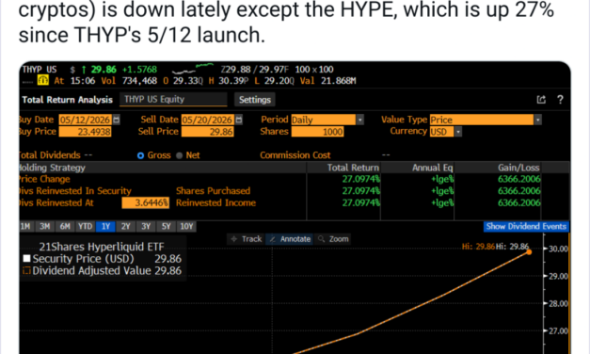
Task: Activate the Track chart tool
Action: pyautogui.click(x=247, y=239)
